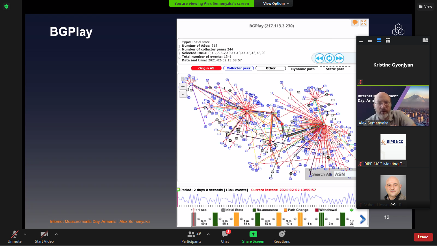The image size is (437, 252).
Task: Click the BGPlay slide title
Action: click(71, 32)
